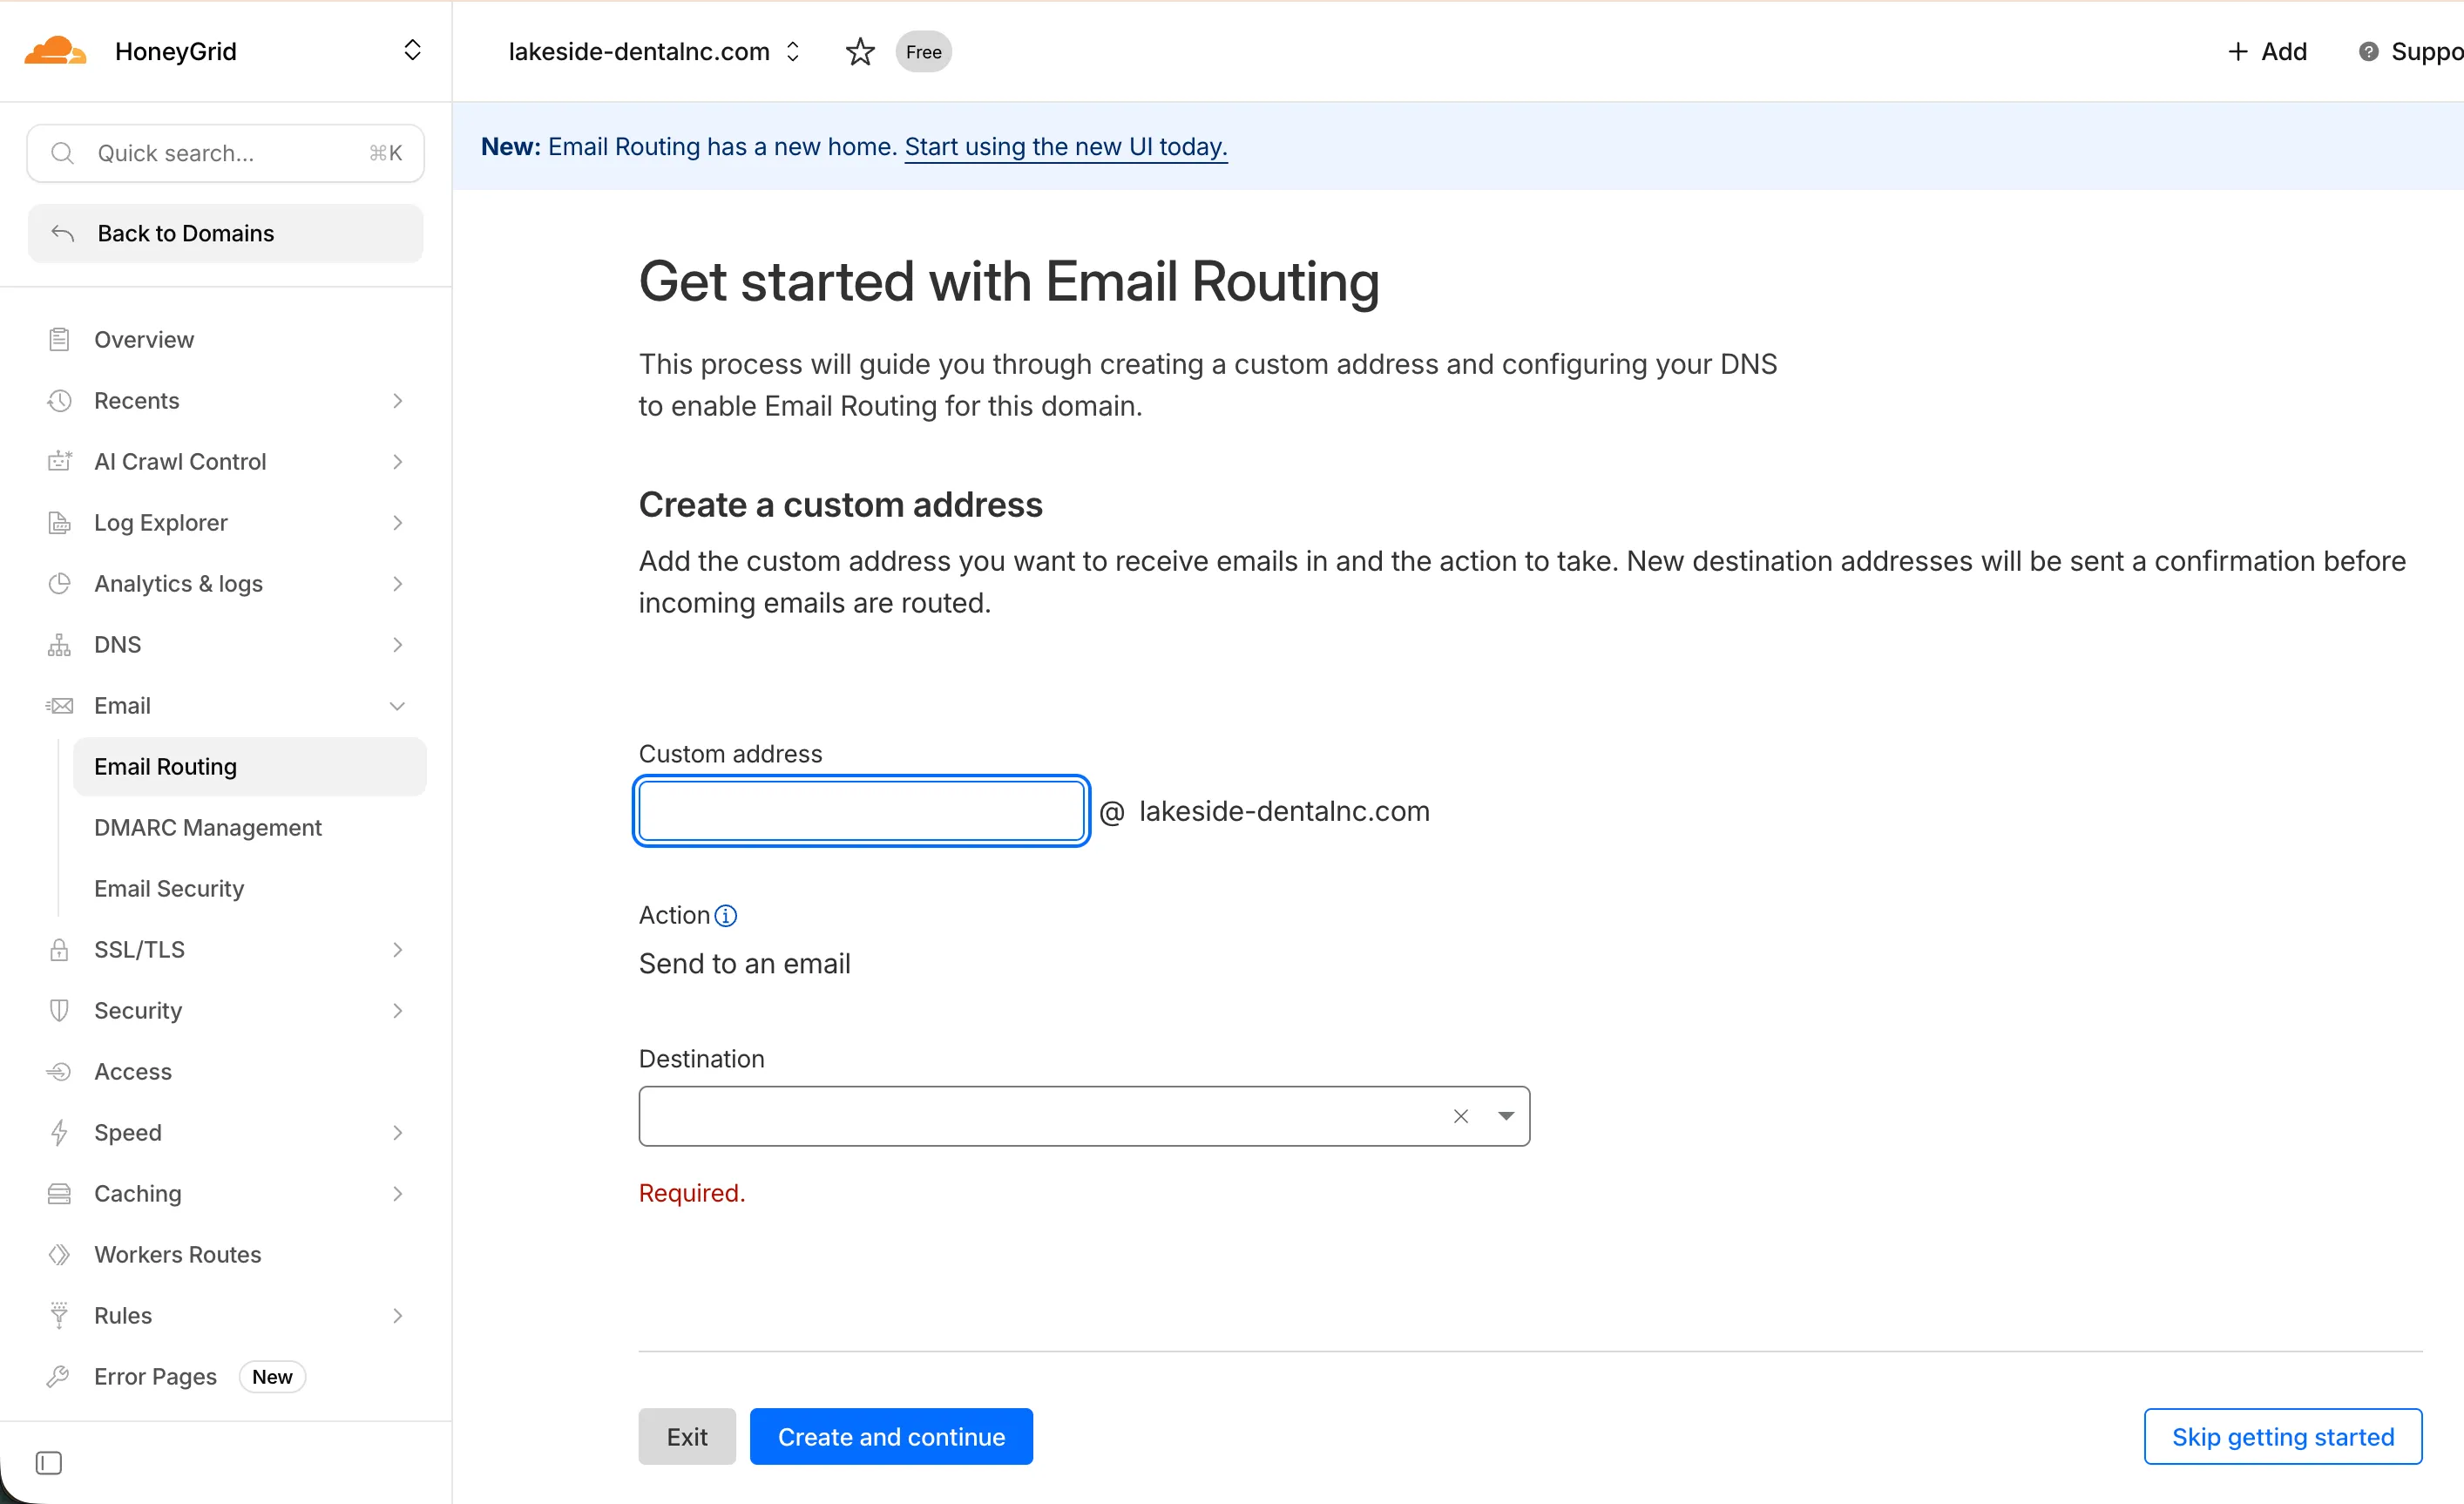This screenshot has width=2464, height=1504.
Task: Focus the Custom address input field
Action: tap(861, 811)
